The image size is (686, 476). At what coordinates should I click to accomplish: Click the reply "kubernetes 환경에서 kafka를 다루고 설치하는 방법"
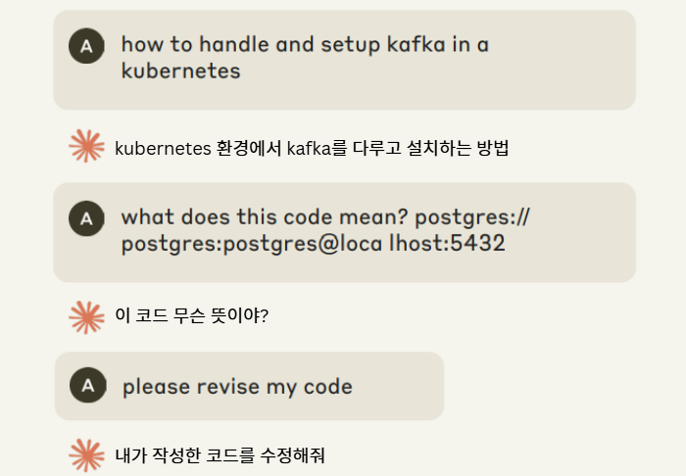click(312, 149)
